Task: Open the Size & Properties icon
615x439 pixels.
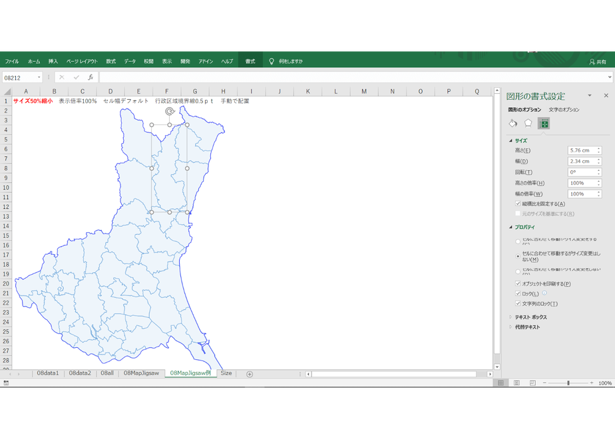Action: 544,124
